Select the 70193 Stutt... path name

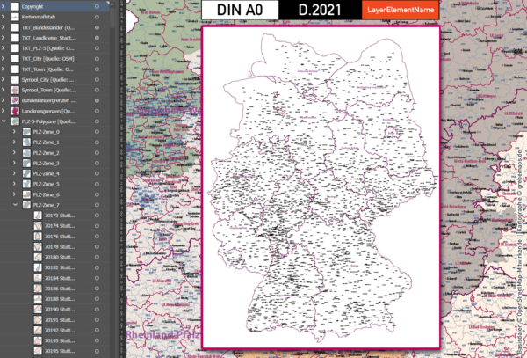(x=60, y=340)
